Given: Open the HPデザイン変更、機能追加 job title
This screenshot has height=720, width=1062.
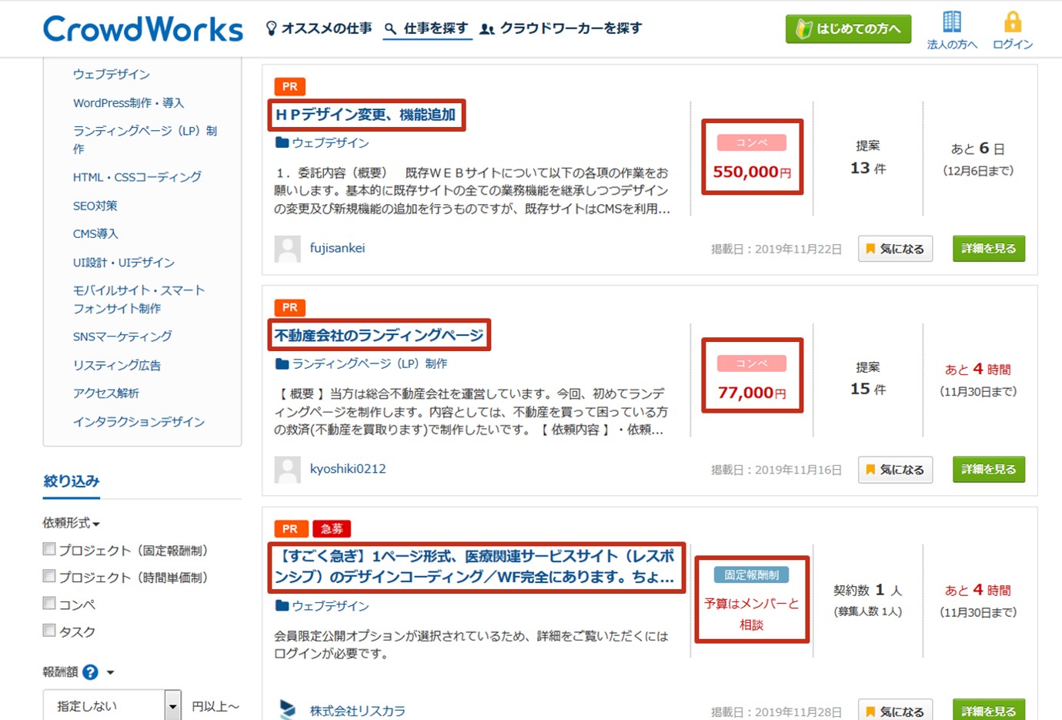Looking at the screenshot, I should pos(366,115).
